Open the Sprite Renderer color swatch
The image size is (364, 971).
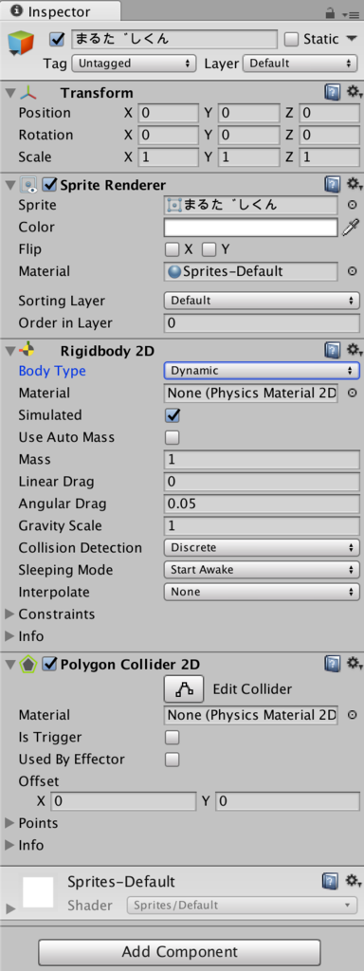250,228
